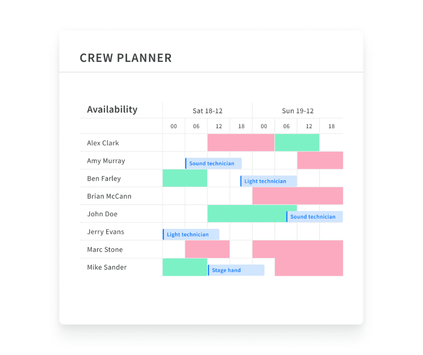423x355 pixels.
Task: Select Ben Farley's Light technician booking
Action: tap(269, 181)
